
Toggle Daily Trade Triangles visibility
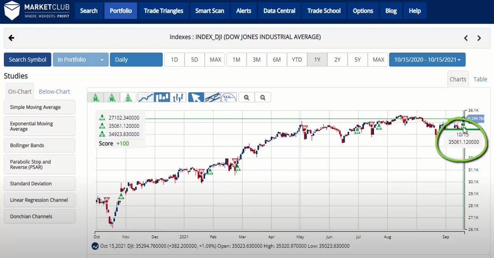click(x=127, y=97)
